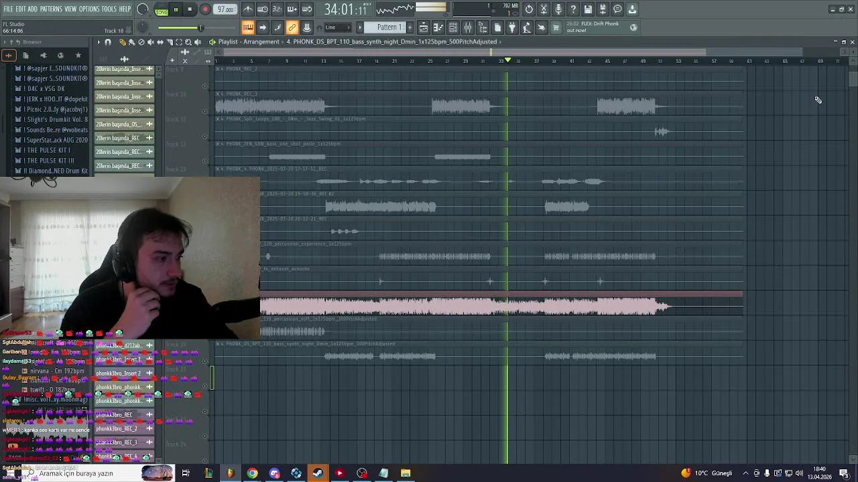Add new pattern with plus button
The height and width of the screenshot is (482, 858).
click(410, 27)
